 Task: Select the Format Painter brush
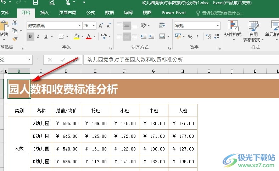[15, 39]
